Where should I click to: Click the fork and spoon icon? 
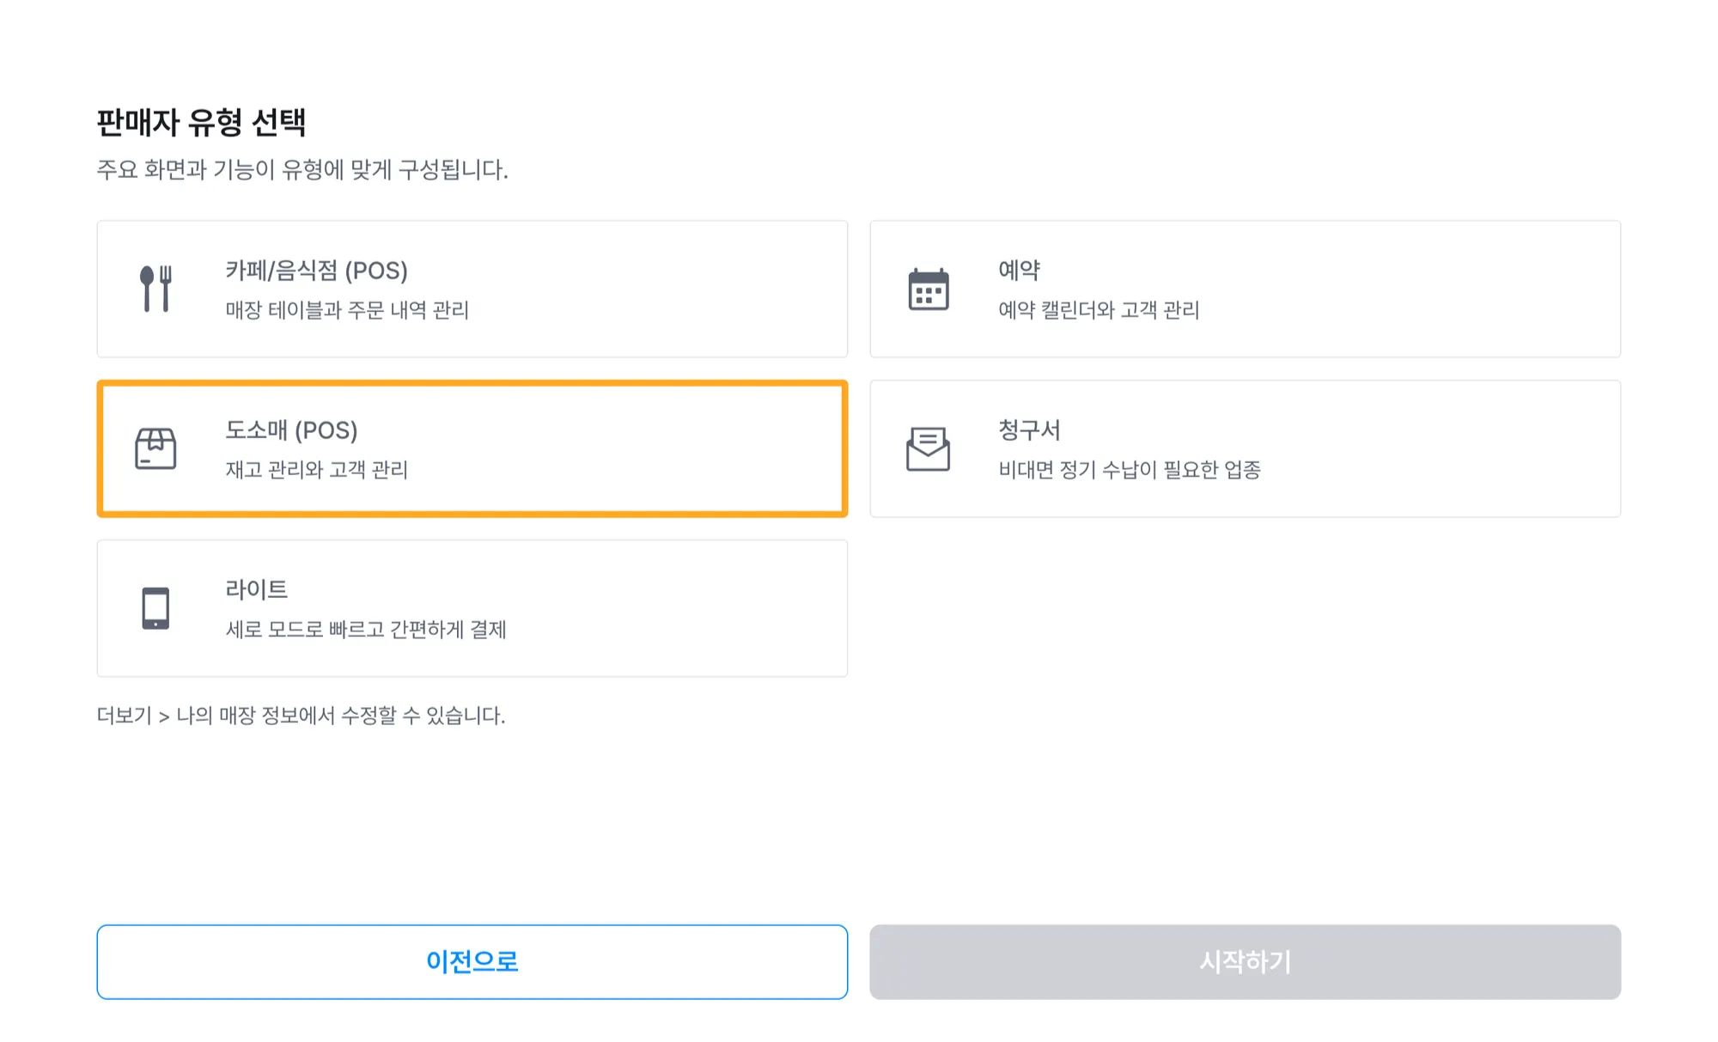tap(155, 289)
